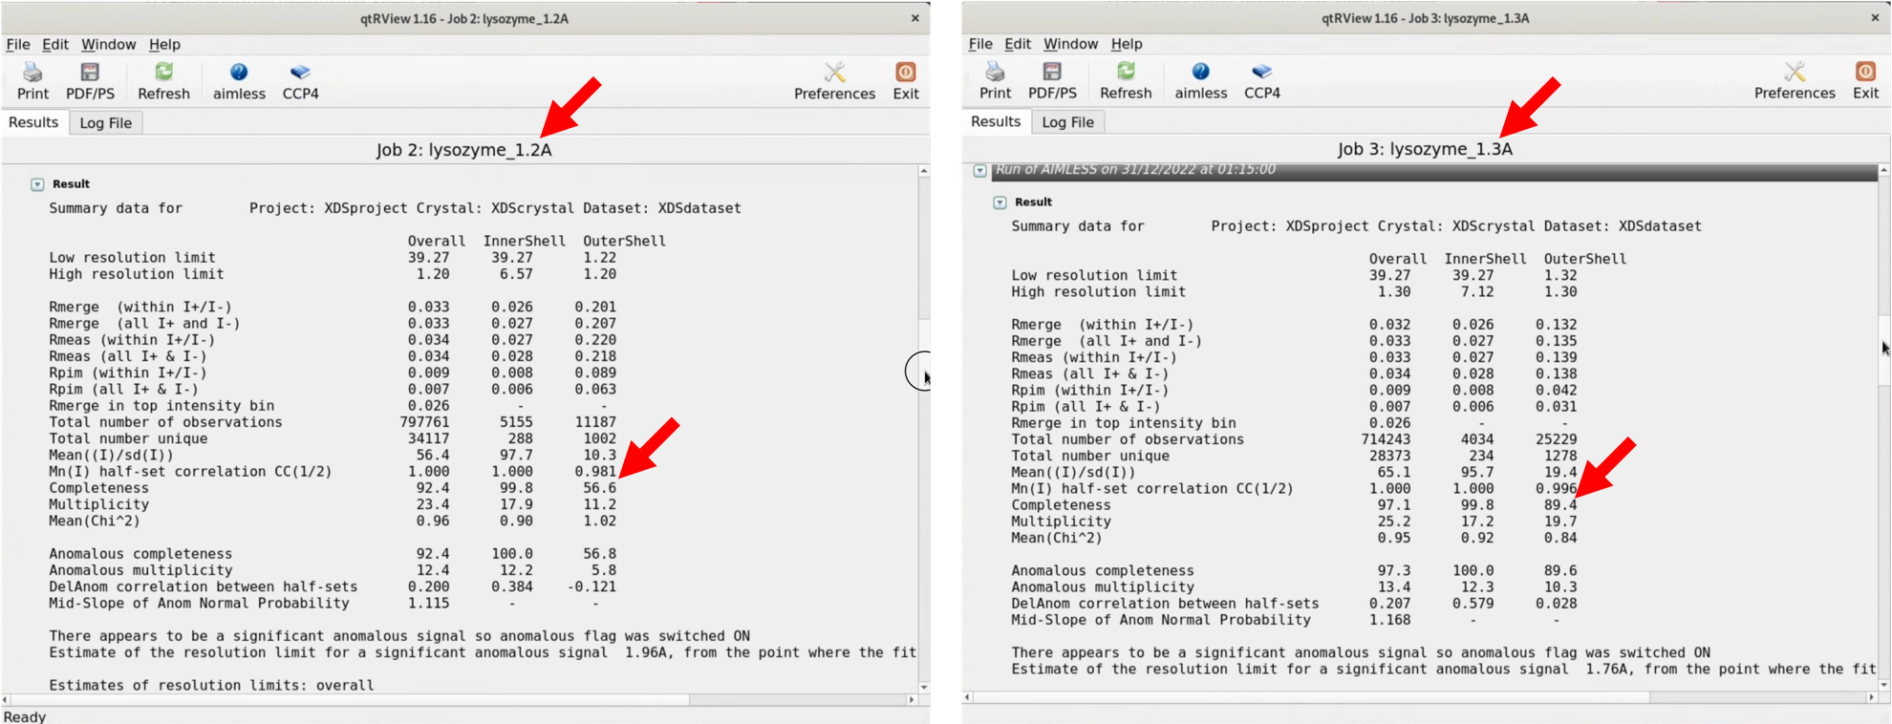This screenshot has width=1892, height=724.
Task: Open File menu in Job 2 window
Action: [x=18, y=44]
